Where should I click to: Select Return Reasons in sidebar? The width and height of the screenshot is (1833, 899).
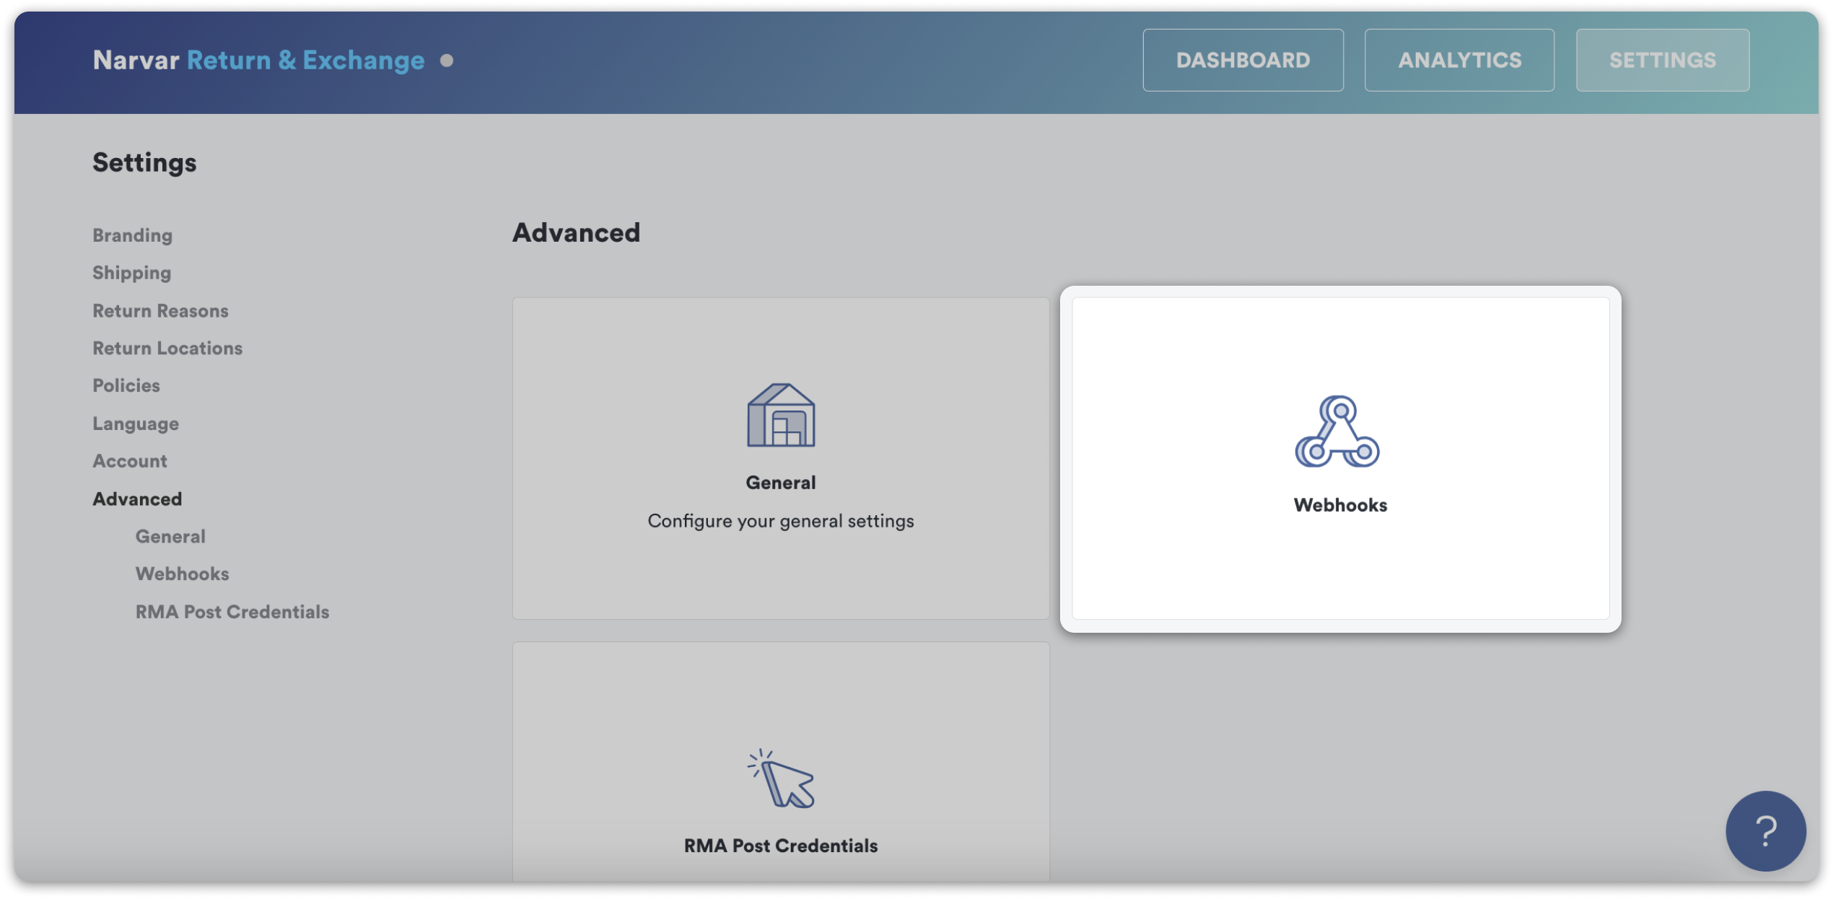coord(160,311)
